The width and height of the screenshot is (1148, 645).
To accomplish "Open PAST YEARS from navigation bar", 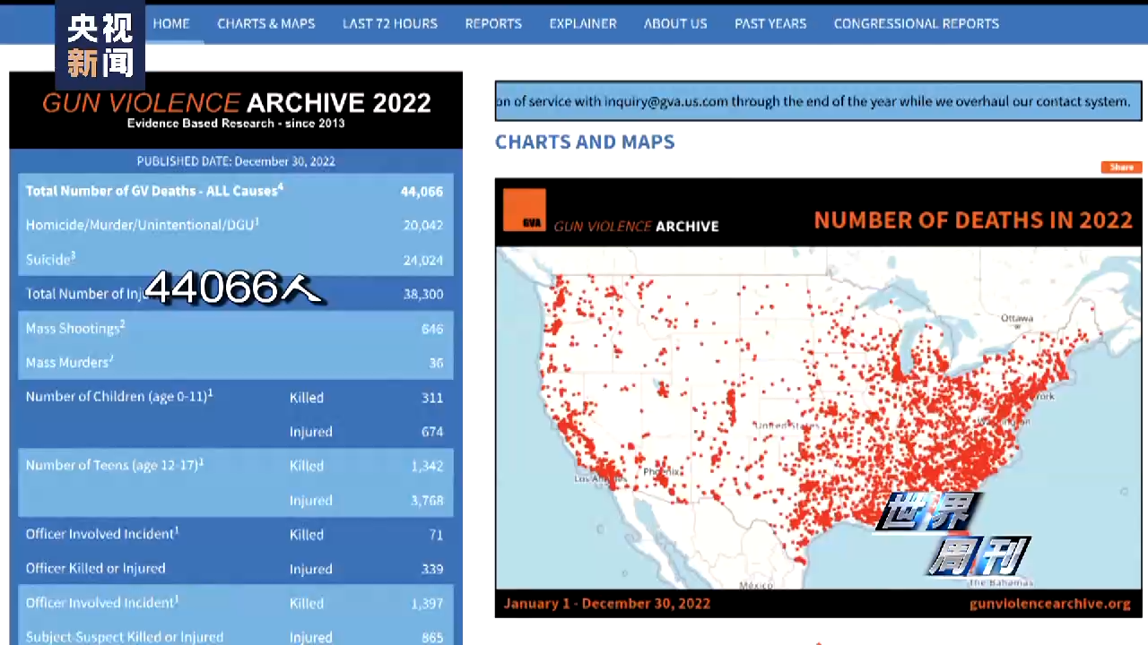I will [x=770, y=23].
